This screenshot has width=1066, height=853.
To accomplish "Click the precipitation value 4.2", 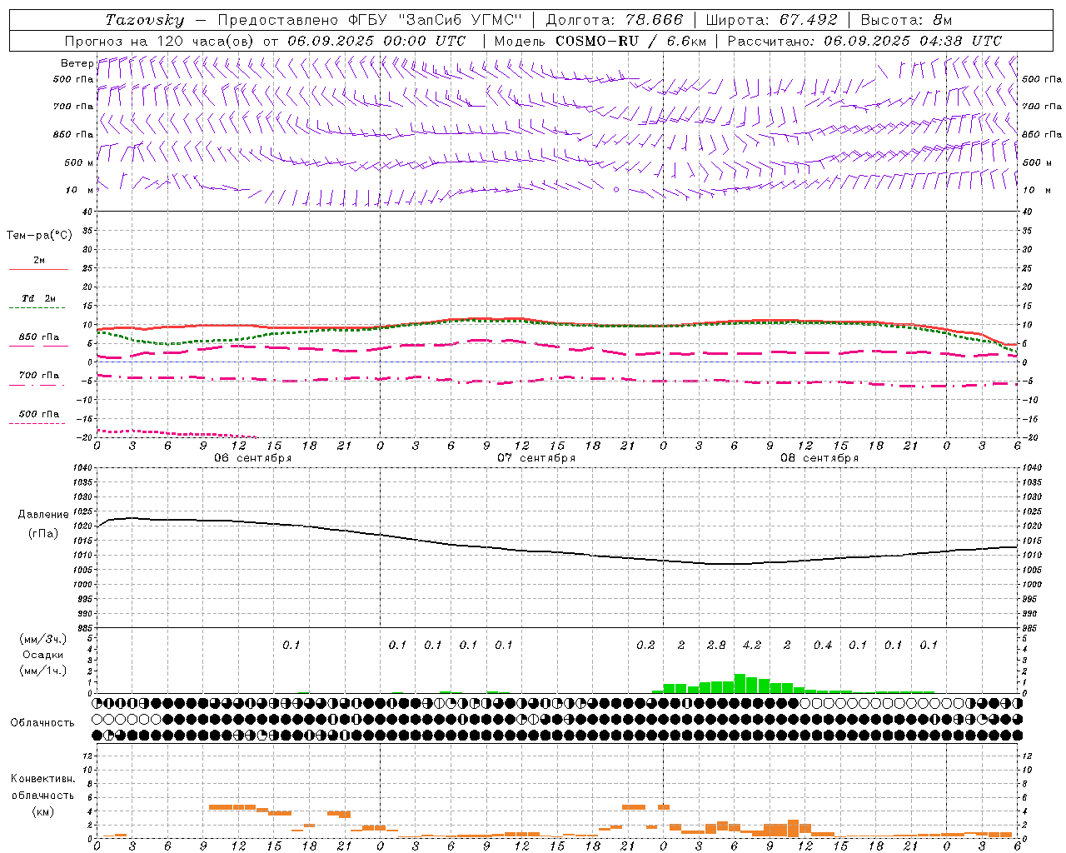I will click(x=752, y=645).
